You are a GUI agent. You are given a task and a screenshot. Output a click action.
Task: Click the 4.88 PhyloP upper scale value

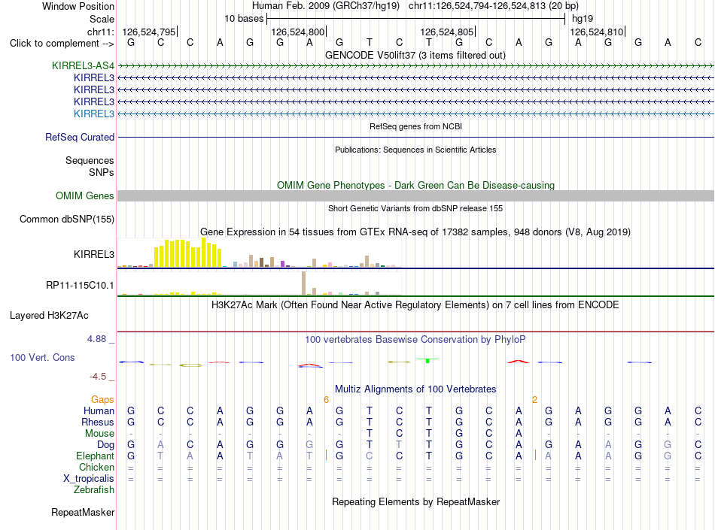click(96, 339)
